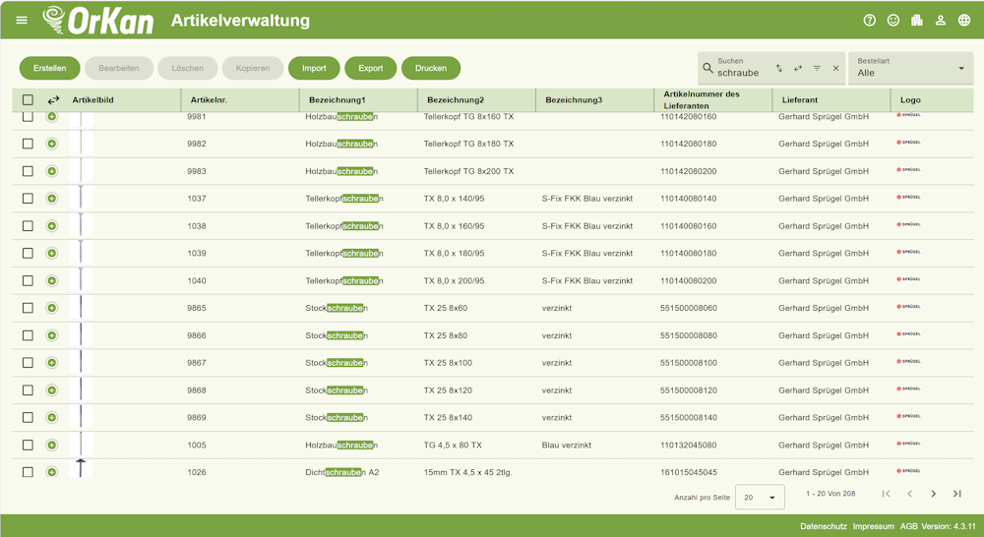Click the Erstellen button

click(49, 68)
